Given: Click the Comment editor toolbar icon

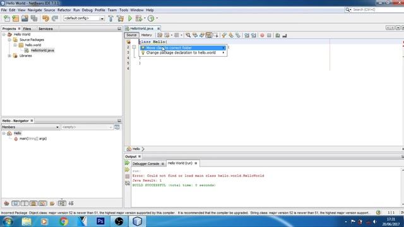Looking at the screenshot, I should 278,35.
